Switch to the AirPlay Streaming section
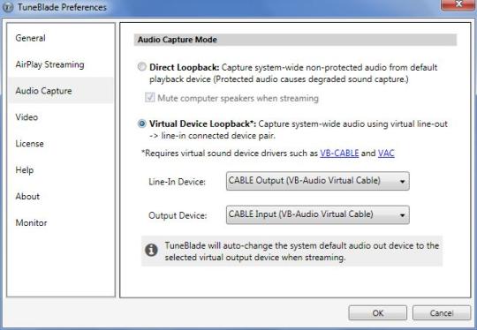This screenshot has width=477, height=330. tap(49, 64)
